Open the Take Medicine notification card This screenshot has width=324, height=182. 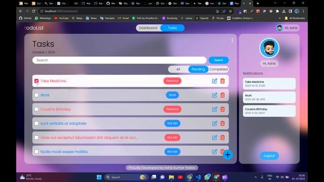point(269,83)
